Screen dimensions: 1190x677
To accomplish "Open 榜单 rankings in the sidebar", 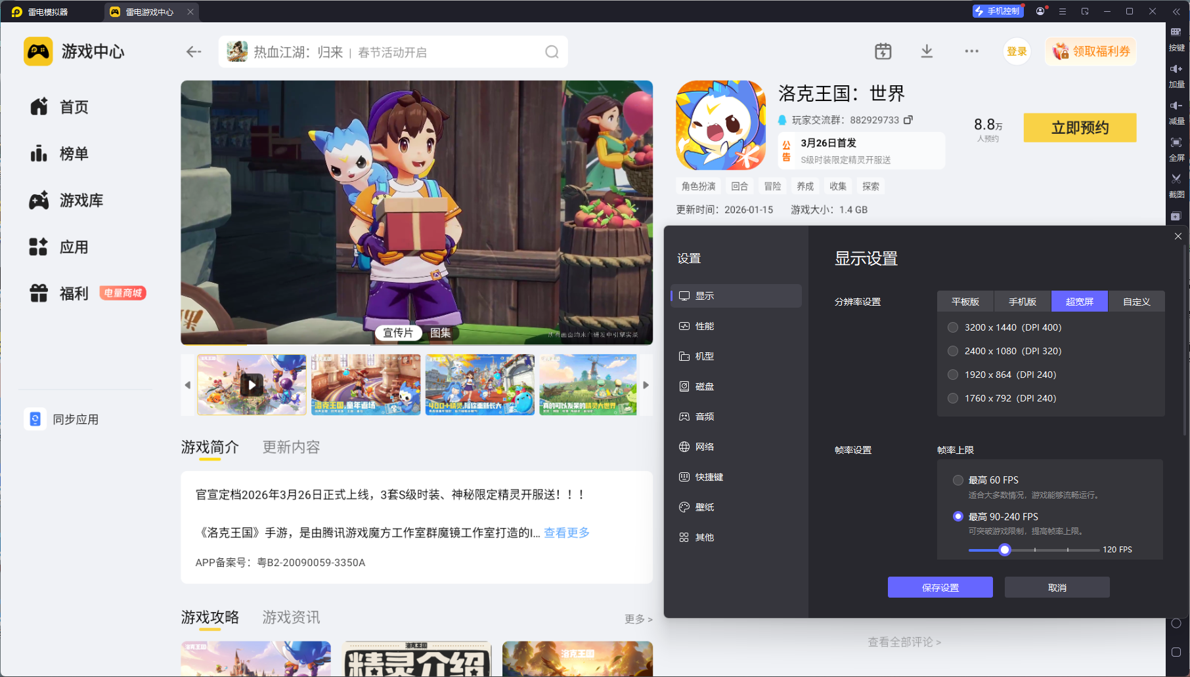I will [x=59, y=154].
